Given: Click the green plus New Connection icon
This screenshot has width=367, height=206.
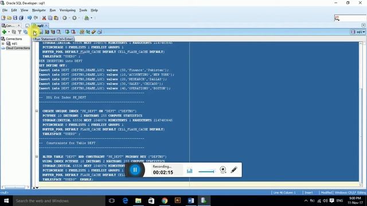Looking at the screenshot, I should pyautogui.click(x=4, y=32).
